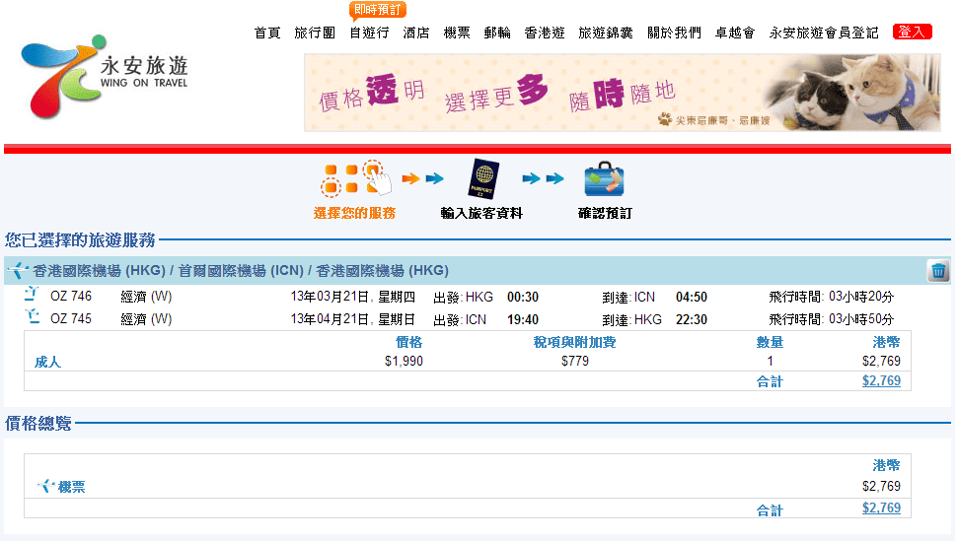Click the select-your-services step icon
Screen dimensions: 958x541
[x=355, y=178]
